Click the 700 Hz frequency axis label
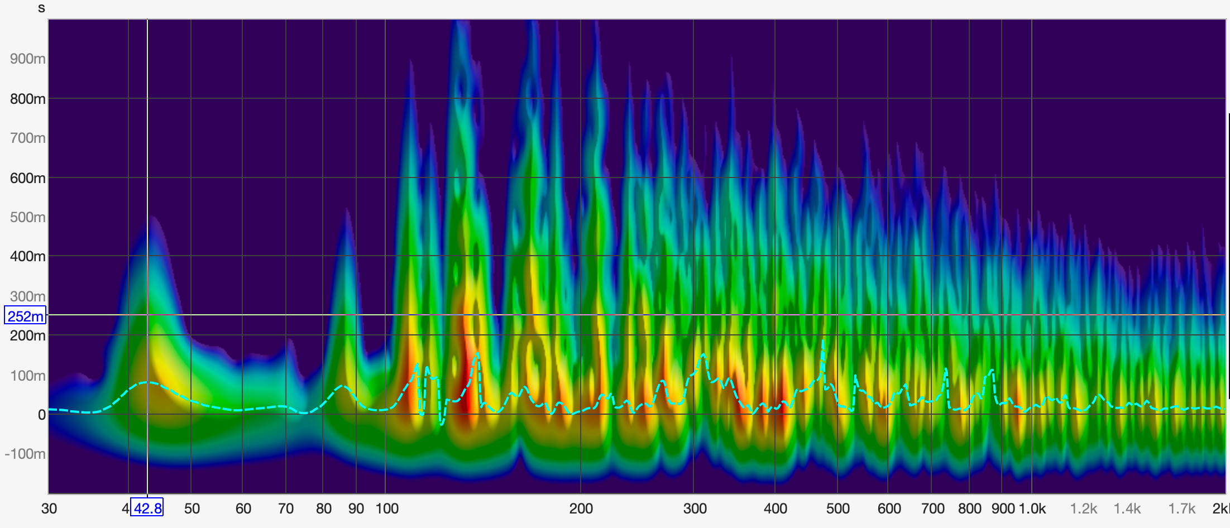Screen dimensions: 1230x528 coord(932,508)
